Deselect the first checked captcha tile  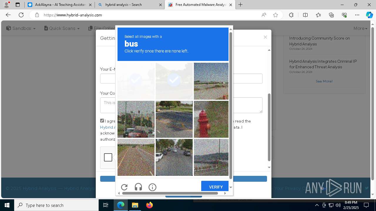tap(136, 81)
